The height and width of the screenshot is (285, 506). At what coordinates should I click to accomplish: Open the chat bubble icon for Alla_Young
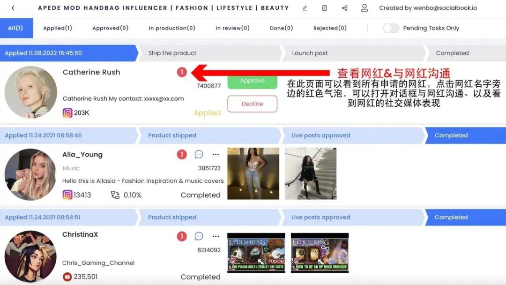(199, 154)
